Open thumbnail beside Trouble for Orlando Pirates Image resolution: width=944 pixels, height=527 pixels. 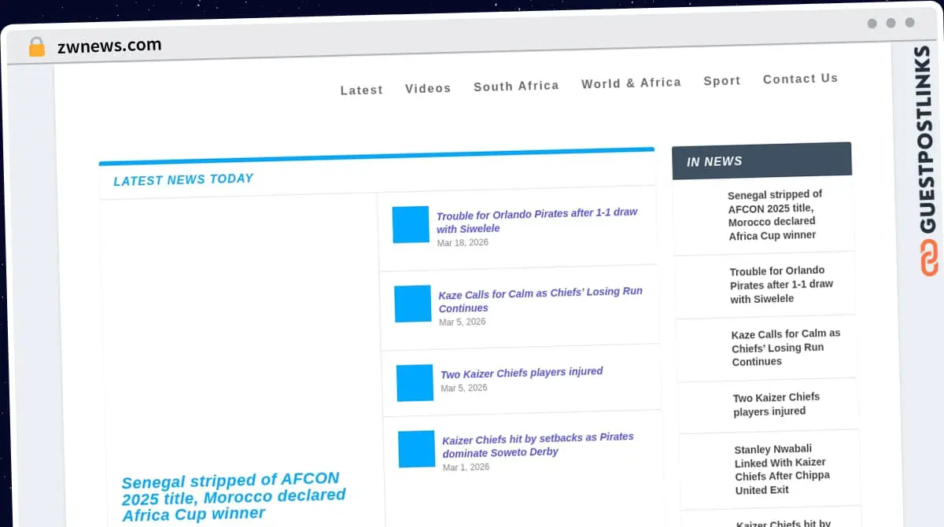coord(411,224)
